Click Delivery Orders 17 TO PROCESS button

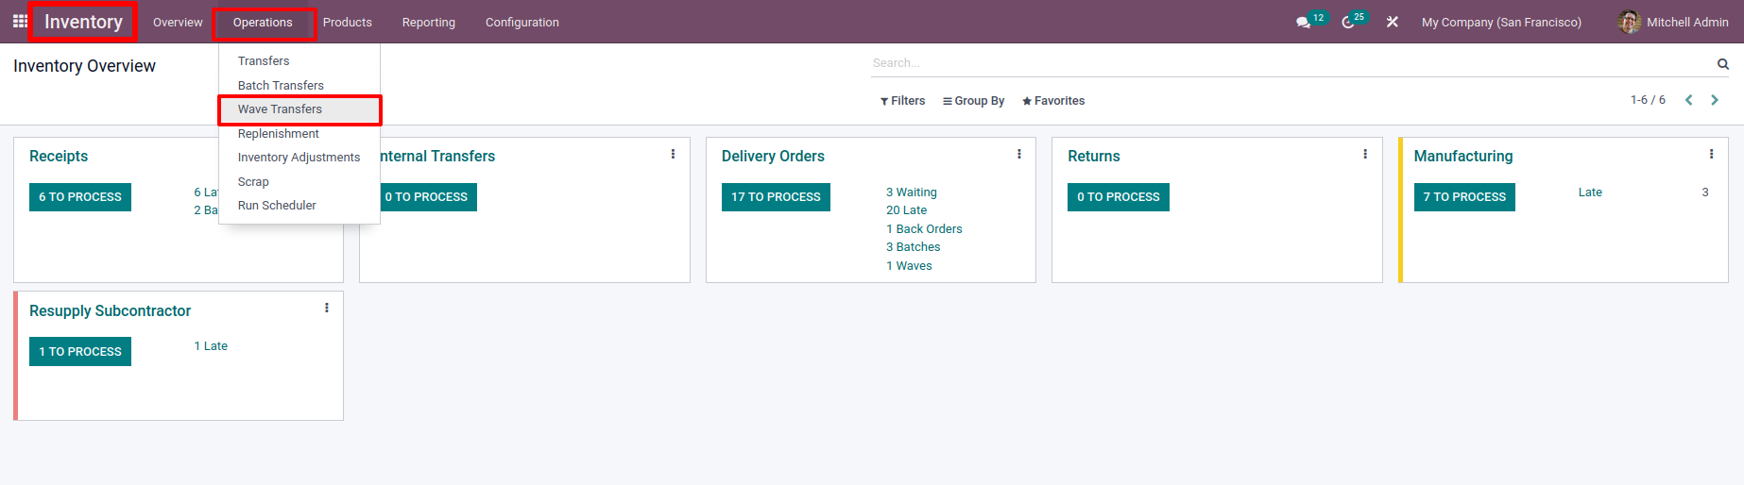[x=776, y=197]
